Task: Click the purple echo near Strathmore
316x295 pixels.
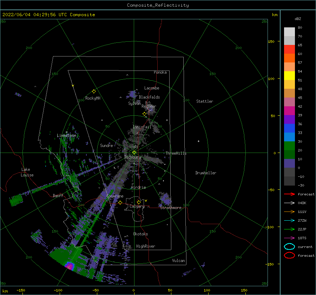Action: (x=166, y=199)
